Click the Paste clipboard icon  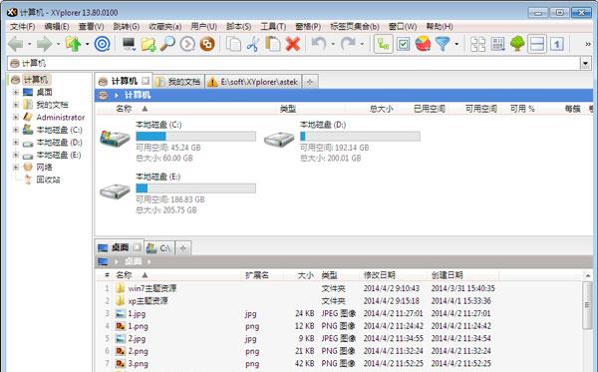(x=273, y=44)
